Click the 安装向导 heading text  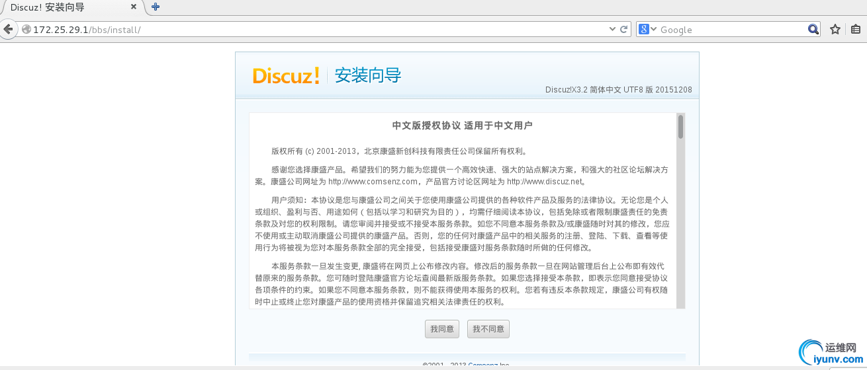[x=368, y=75]
